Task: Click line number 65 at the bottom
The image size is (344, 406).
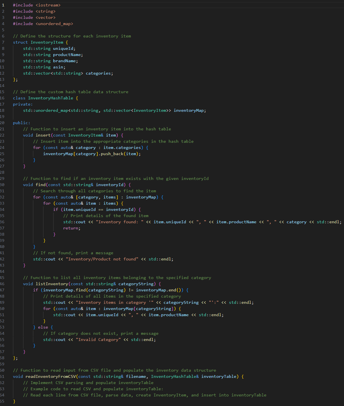Action: (x=3, y=401)
